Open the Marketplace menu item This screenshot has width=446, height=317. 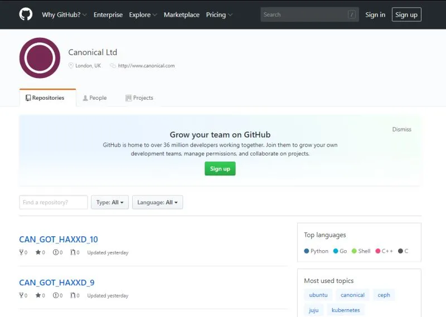coord(182,15)
